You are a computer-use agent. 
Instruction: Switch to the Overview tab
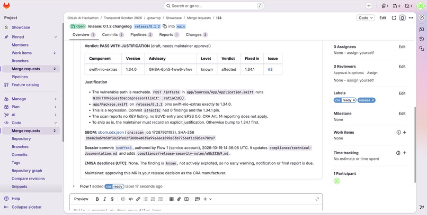(84, 35)
